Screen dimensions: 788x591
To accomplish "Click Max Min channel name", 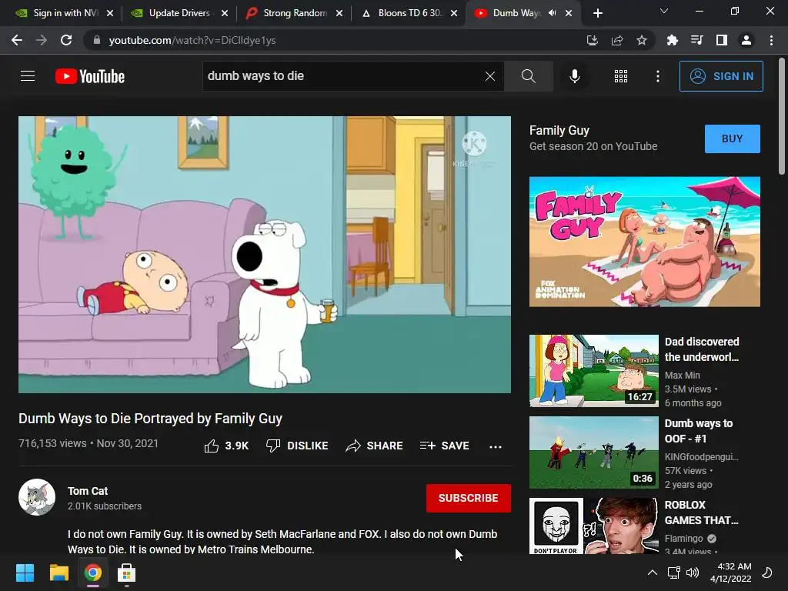I will click(x=683, y=375).
